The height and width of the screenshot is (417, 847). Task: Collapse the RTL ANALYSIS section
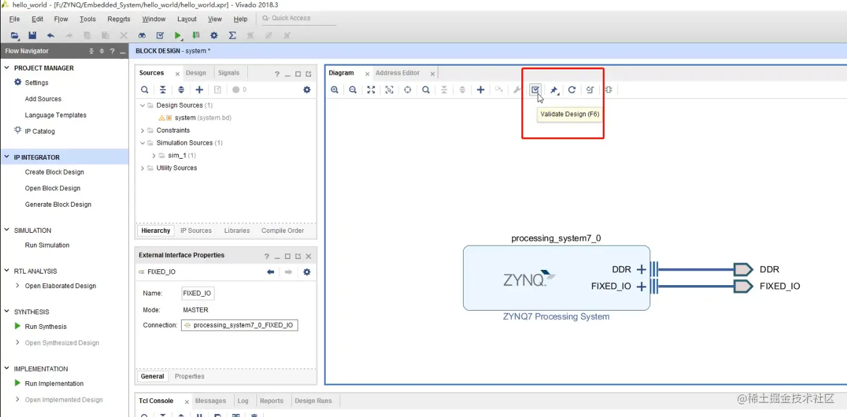[7, 271]
